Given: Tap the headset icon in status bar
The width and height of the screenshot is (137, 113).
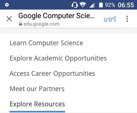Looking at the screenshot, I should click(x=75, y=5).
